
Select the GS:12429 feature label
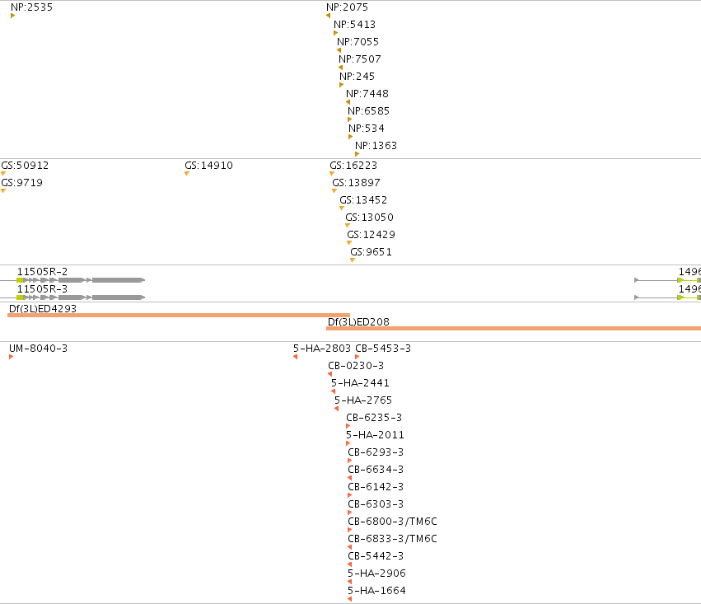pos(371,235)
